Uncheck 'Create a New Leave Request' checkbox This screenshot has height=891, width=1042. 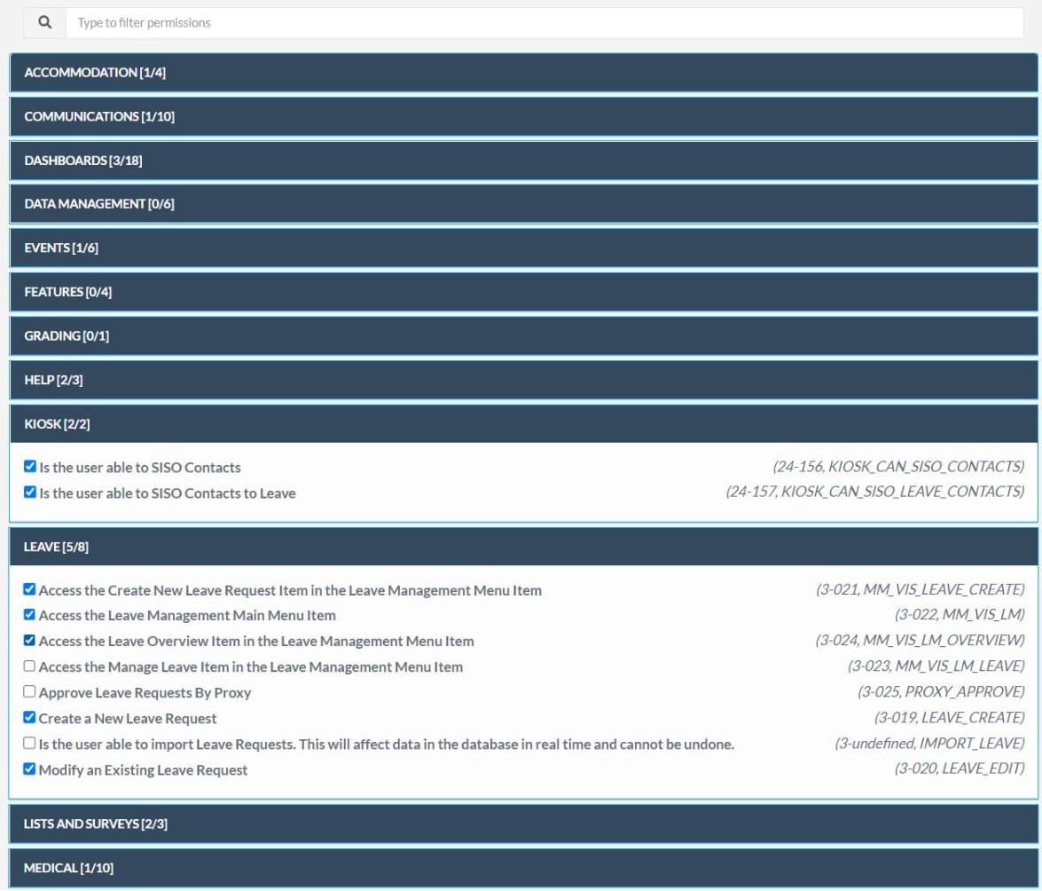[x=29, y=717]
